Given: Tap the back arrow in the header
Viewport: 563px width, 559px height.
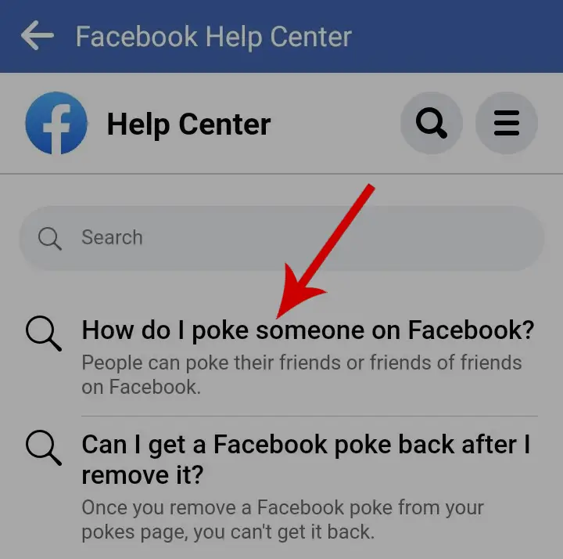Looking at the screenshot, I should 38,35.
